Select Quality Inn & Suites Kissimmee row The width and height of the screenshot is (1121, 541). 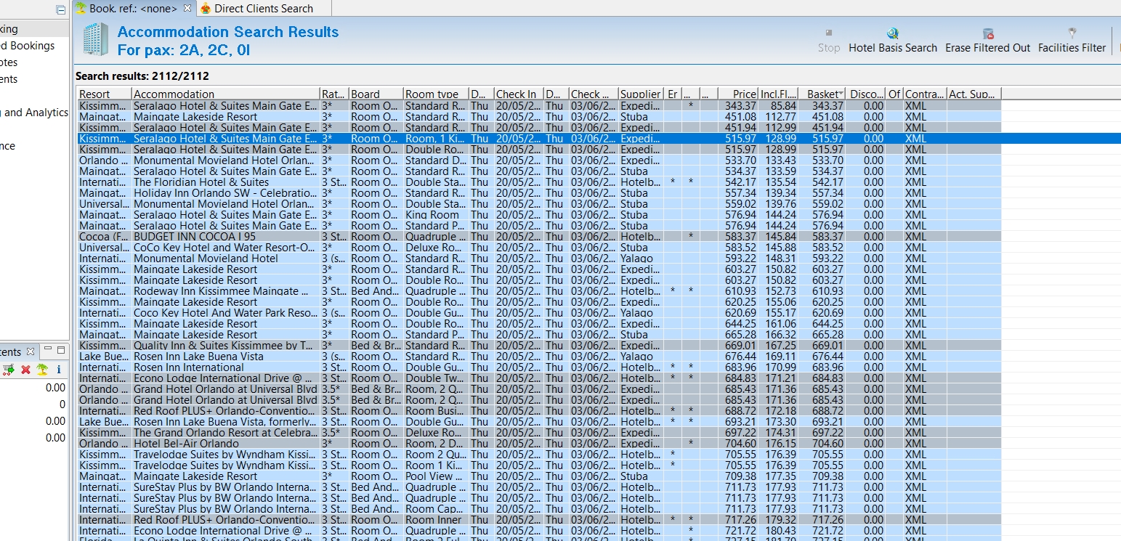click(x=539, y=345)
